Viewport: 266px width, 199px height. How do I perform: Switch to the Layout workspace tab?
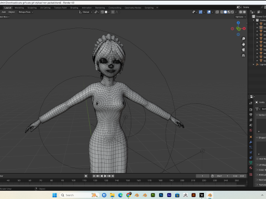pyautogui.click(x=8, y=8)
